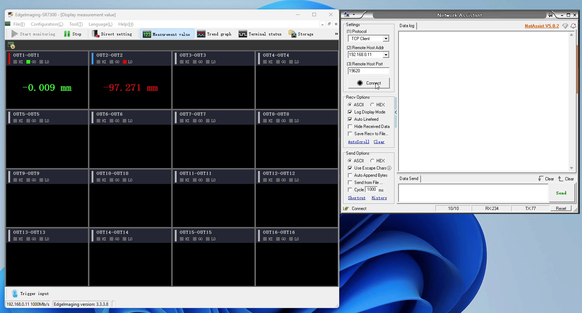Image resolution: width=582 pixels, height=313 pixels.
Task: Click the toolbar overflow chevron in Edgelmaging
Action: point(336,34)
